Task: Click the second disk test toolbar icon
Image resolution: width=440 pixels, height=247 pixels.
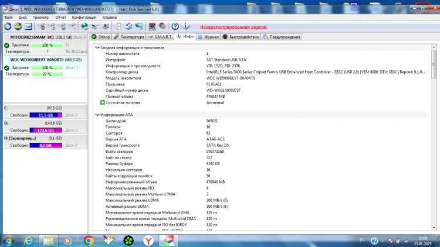Action: pos(52,26)
